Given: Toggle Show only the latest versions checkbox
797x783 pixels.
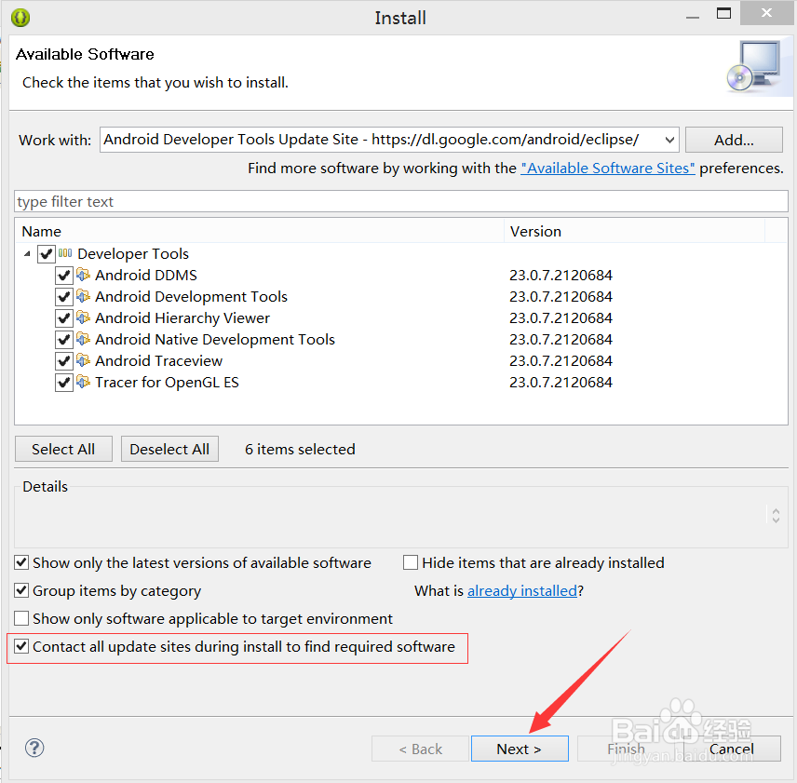Looking at the screenshot, I should [x=21, y=562].
